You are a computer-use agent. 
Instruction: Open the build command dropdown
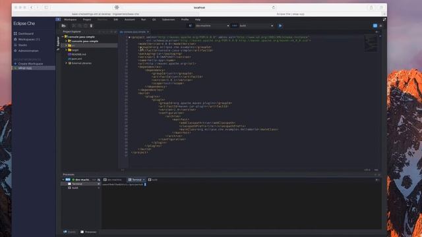[x=256, y=26]
